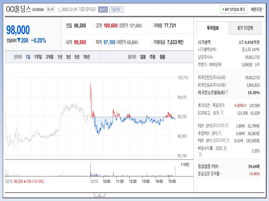The height and width of the screenshot is (201, 269).
Task: Click the question mark beside PER EPS(2023.09)
Action: click(227, 125)
